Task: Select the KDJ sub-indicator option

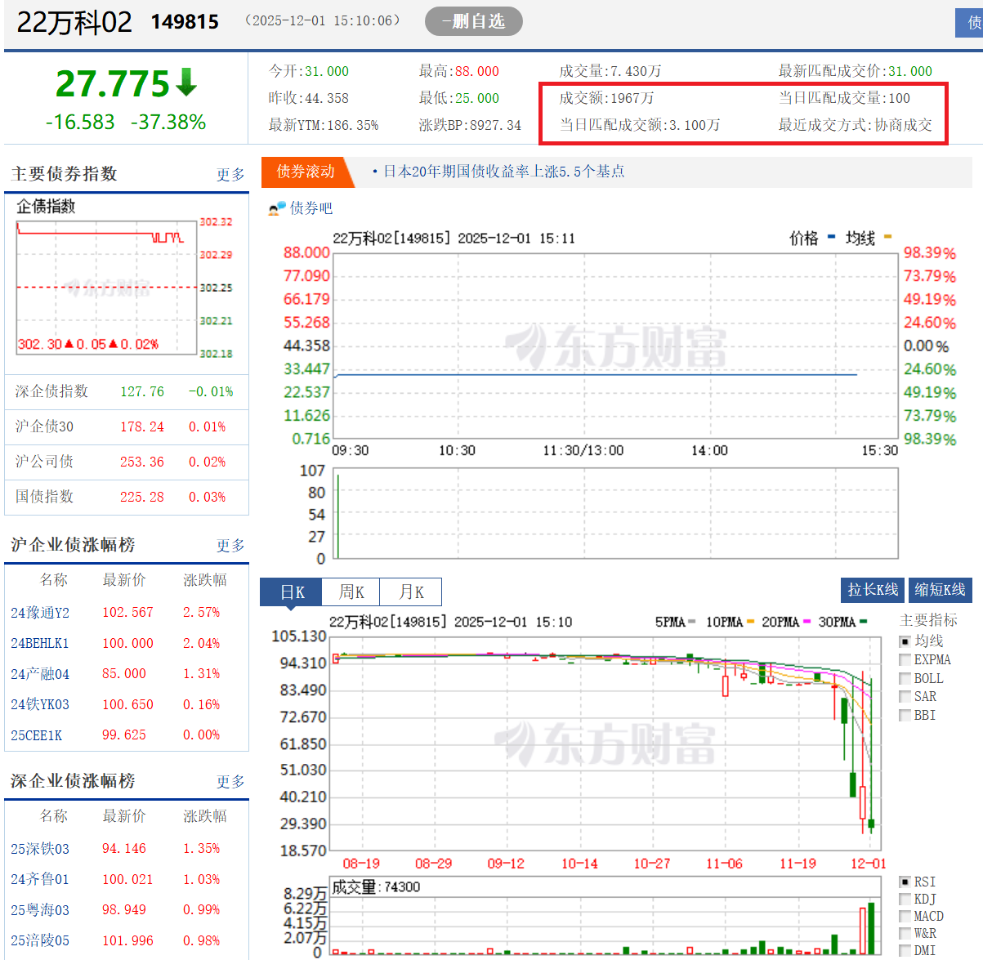Action: (x=905, y=899)
